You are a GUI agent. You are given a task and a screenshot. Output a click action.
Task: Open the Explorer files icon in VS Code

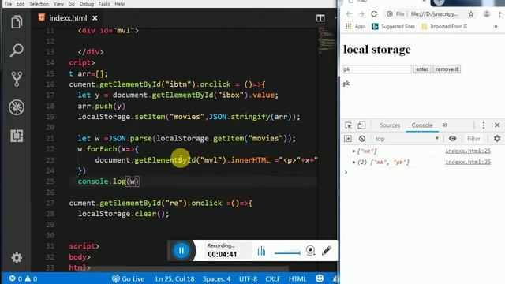(17, 22)
